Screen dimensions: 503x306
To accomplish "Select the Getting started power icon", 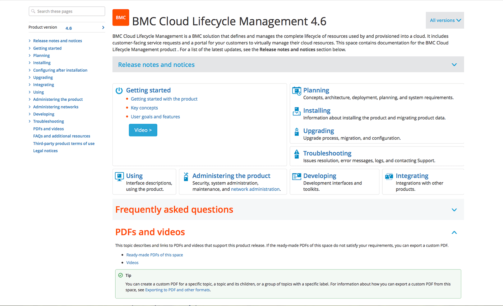I will (119, 91).
